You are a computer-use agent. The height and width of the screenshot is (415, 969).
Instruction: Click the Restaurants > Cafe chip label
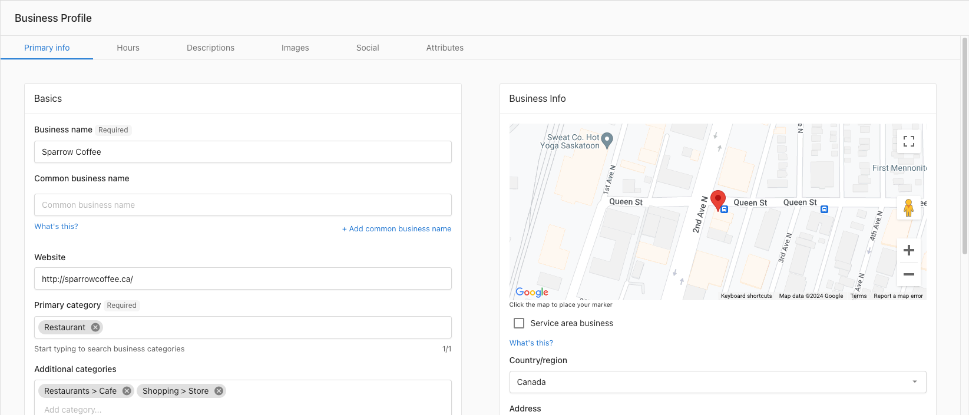point(80,391)
